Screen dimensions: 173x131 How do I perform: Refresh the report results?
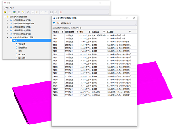pyautogui.click(x=54, y=23)
